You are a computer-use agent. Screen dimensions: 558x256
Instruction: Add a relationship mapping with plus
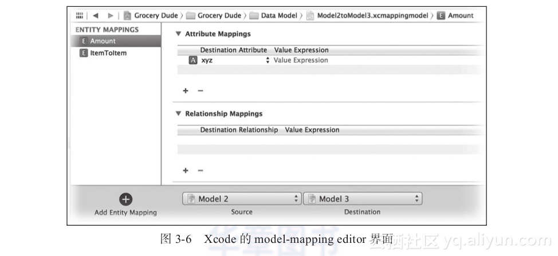point(186,171)
